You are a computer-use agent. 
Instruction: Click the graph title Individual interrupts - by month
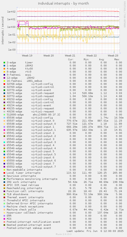pos(63,3)
